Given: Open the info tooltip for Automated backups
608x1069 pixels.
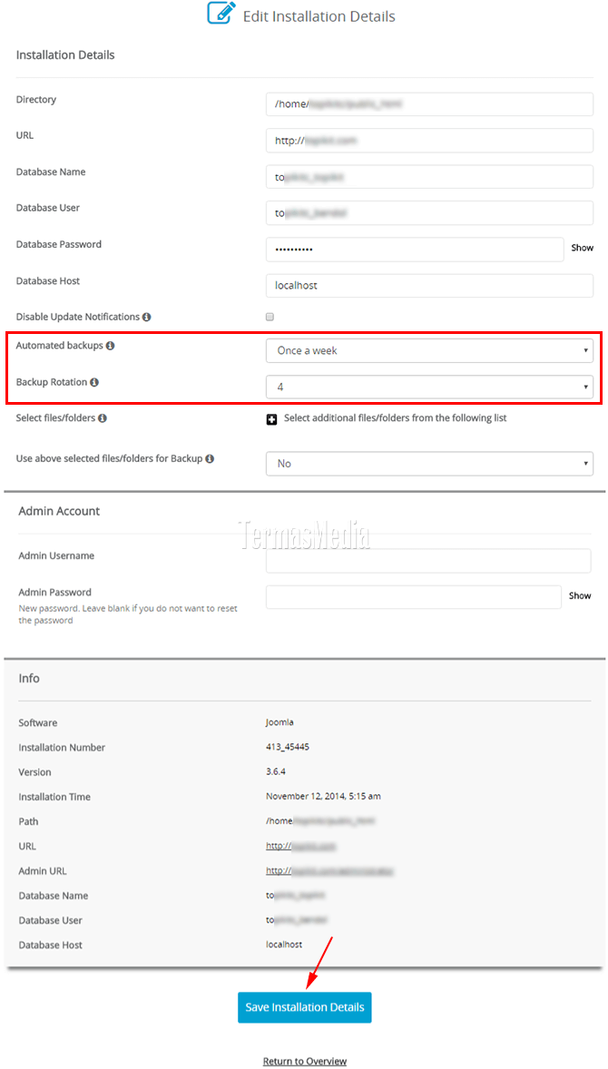Looking at the screenshot, I should click(x=110, y=346).
